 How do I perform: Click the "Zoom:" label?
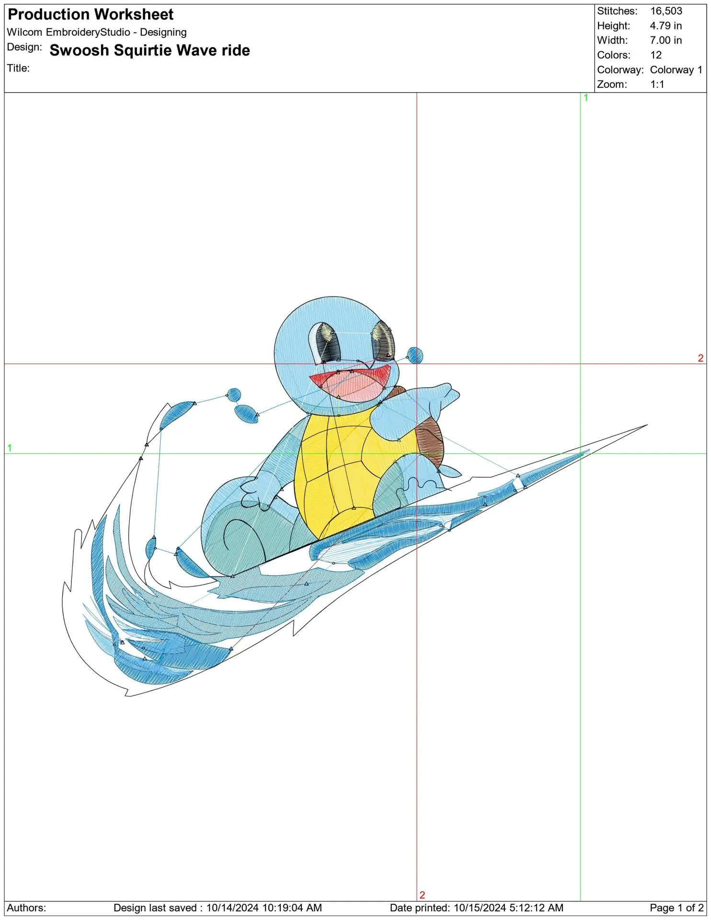coord(612,84)
